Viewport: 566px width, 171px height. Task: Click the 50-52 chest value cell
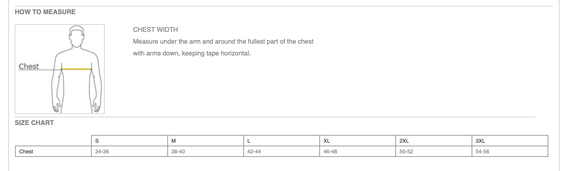tap(434, 151)
